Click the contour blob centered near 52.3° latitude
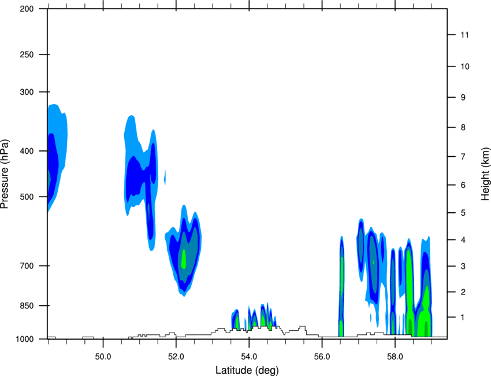 click(184, 252)
